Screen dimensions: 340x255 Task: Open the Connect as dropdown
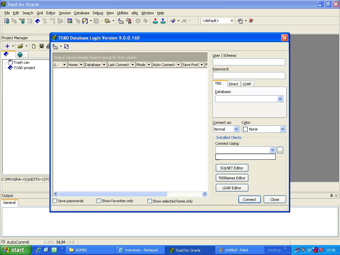click(236, 129)
